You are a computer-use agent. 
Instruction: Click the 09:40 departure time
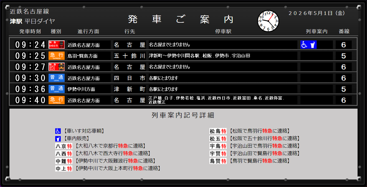point(30,100)
